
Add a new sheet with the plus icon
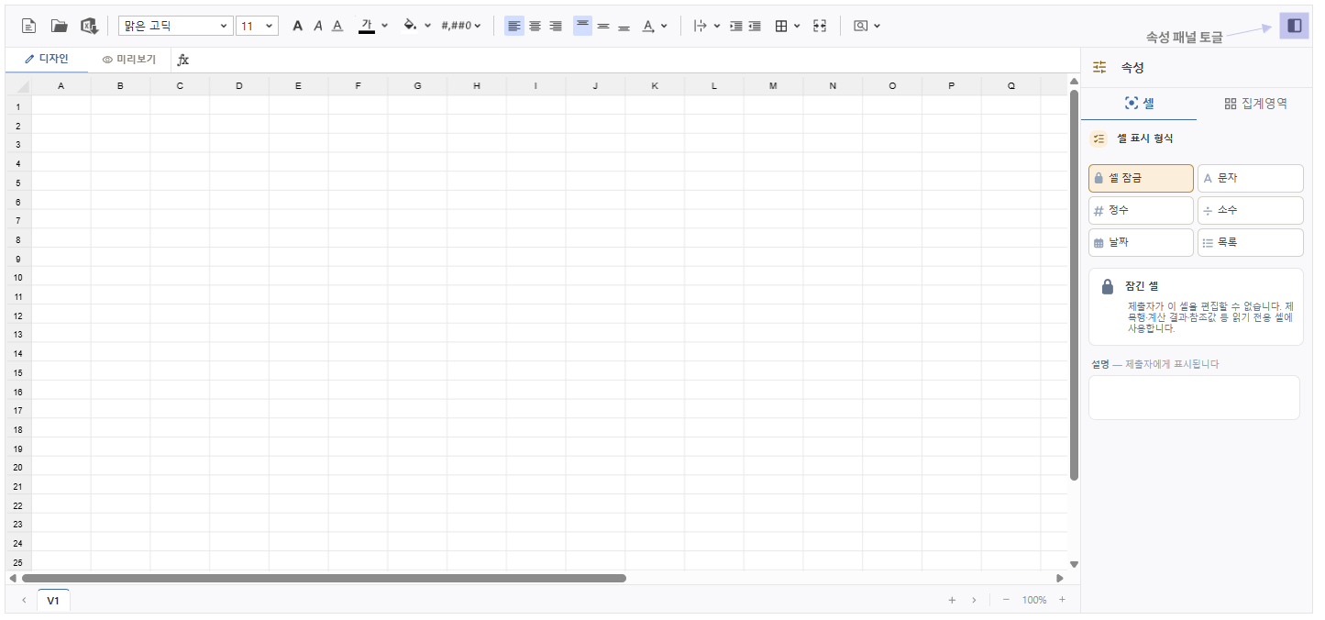coord(952,600)
